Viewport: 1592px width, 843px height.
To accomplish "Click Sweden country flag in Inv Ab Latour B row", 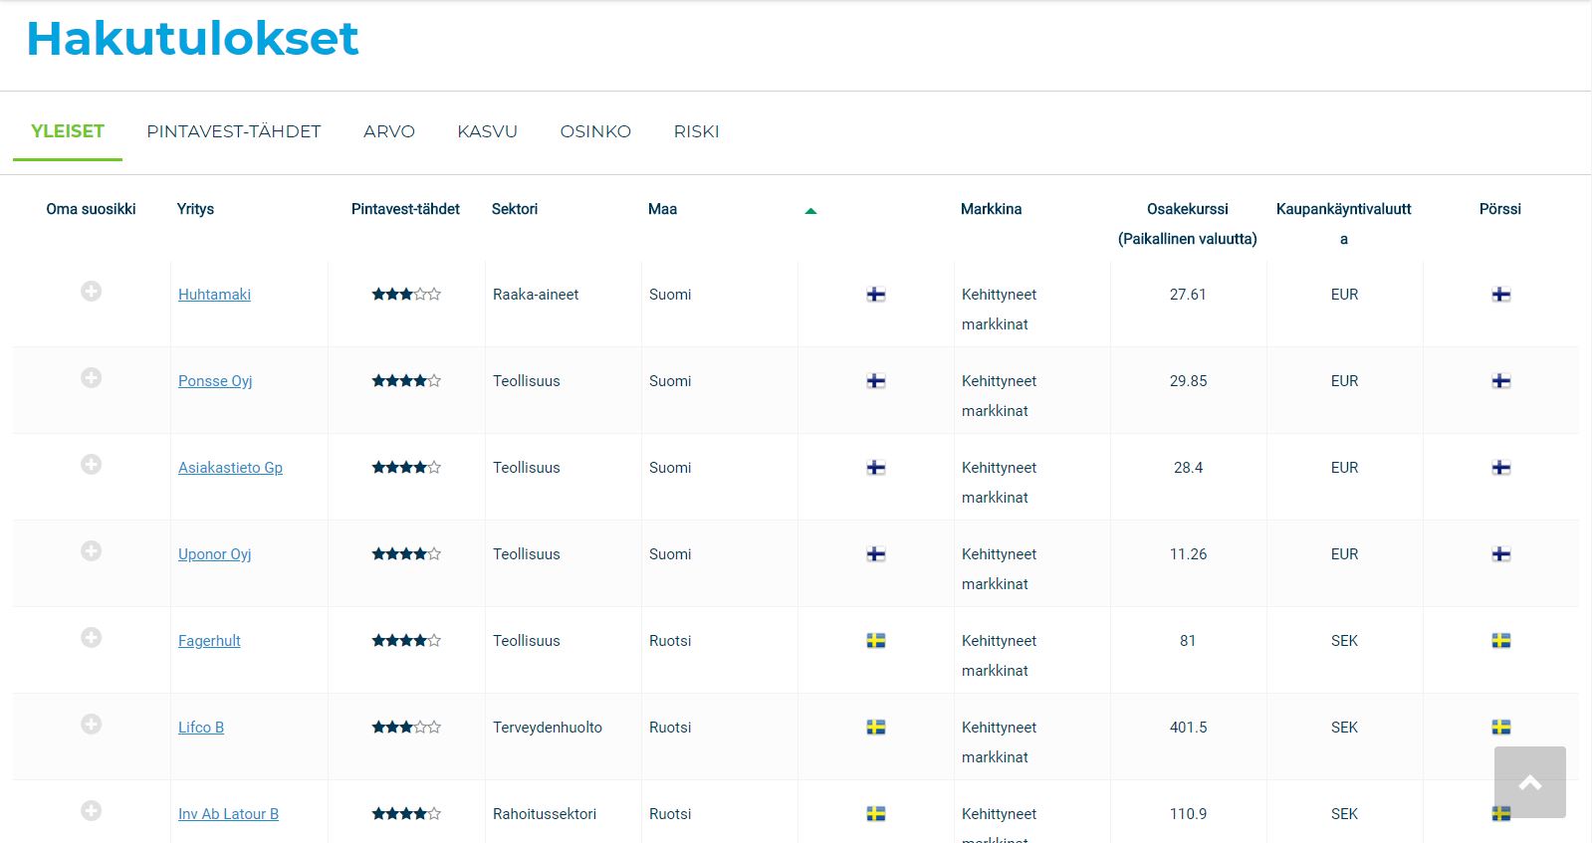I will tap(876, 814).
